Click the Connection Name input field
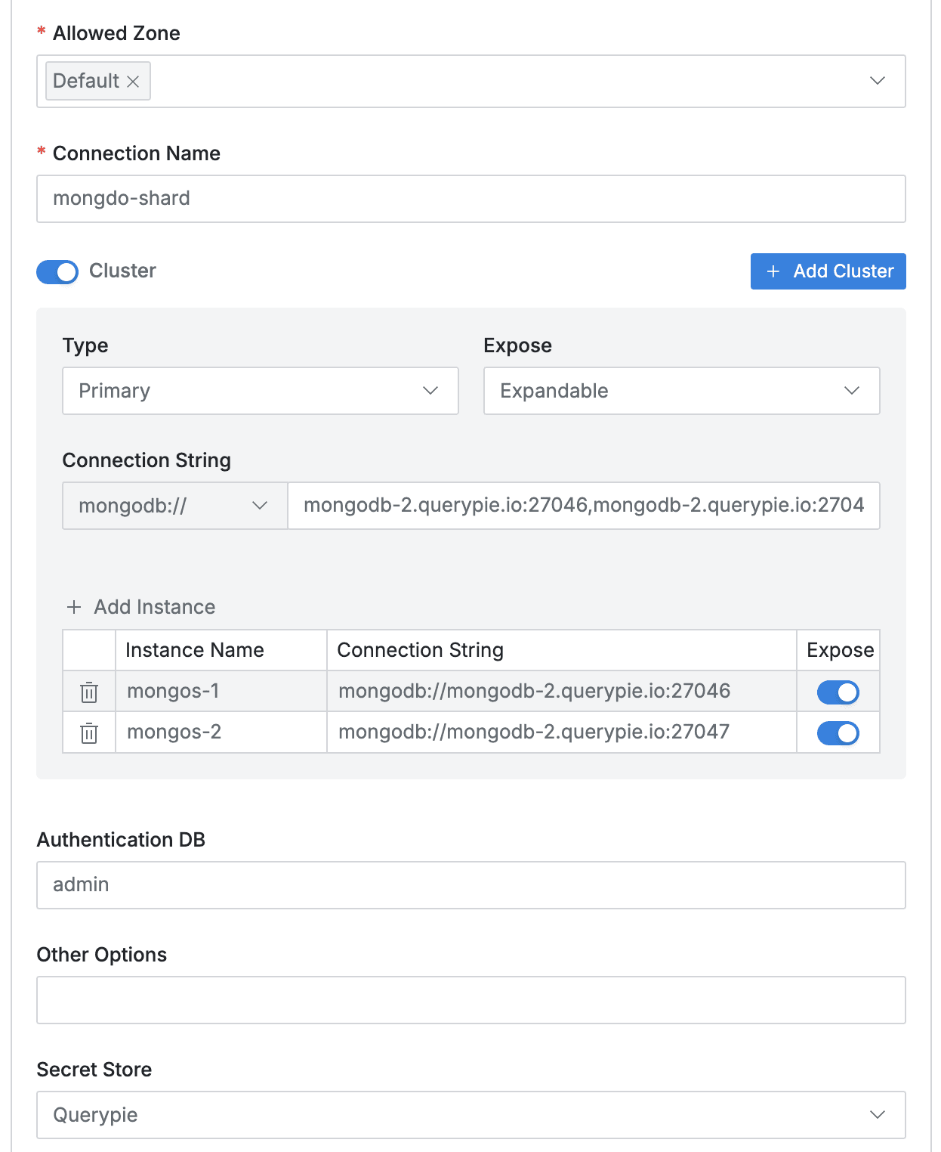The image size is (941, 1152). (x=470, y=199)
